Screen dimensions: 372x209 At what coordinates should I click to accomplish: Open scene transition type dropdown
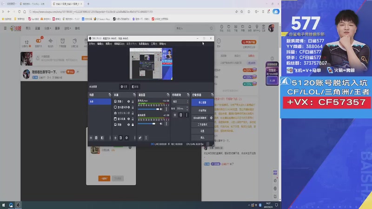tap(180, 101)
